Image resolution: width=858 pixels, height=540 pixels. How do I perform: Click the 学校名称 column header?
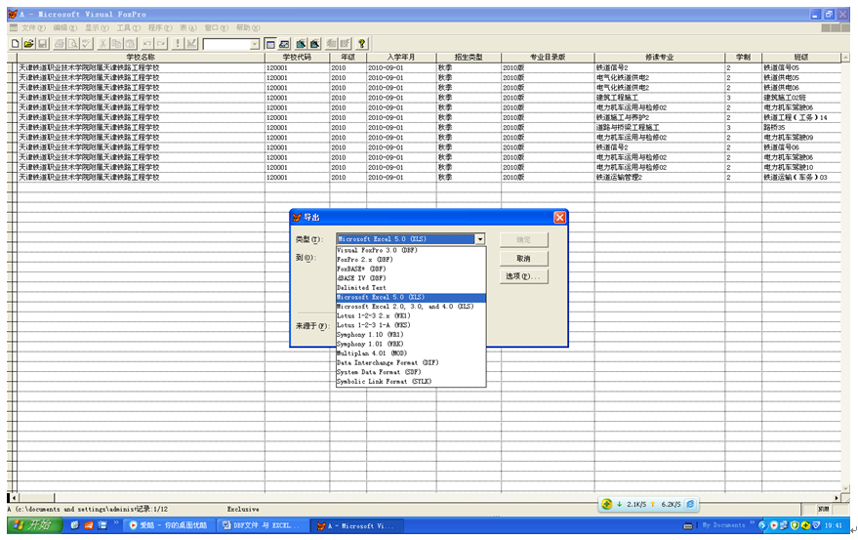141,57
